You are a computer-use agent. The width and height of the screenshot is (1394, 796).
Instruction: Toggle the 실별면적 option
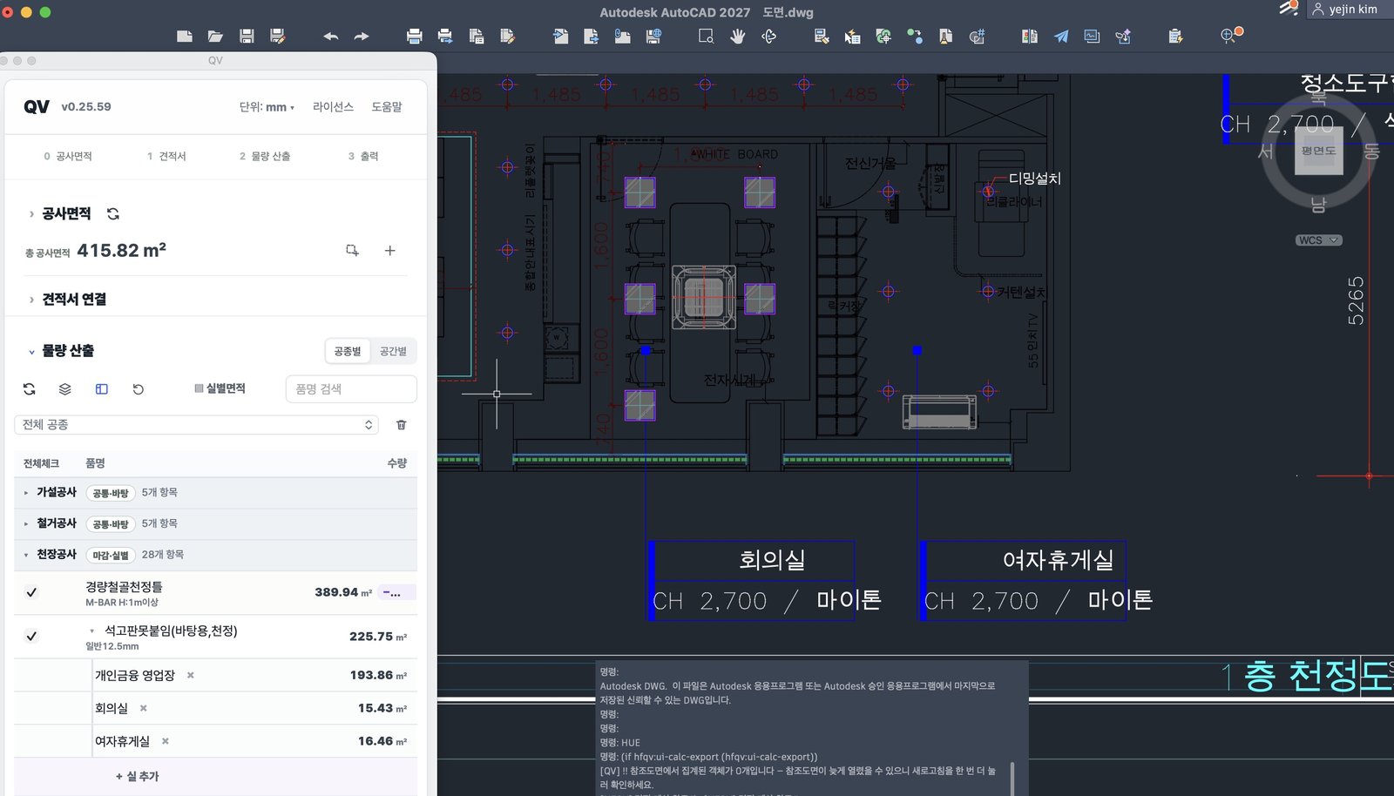click(220, 388)
